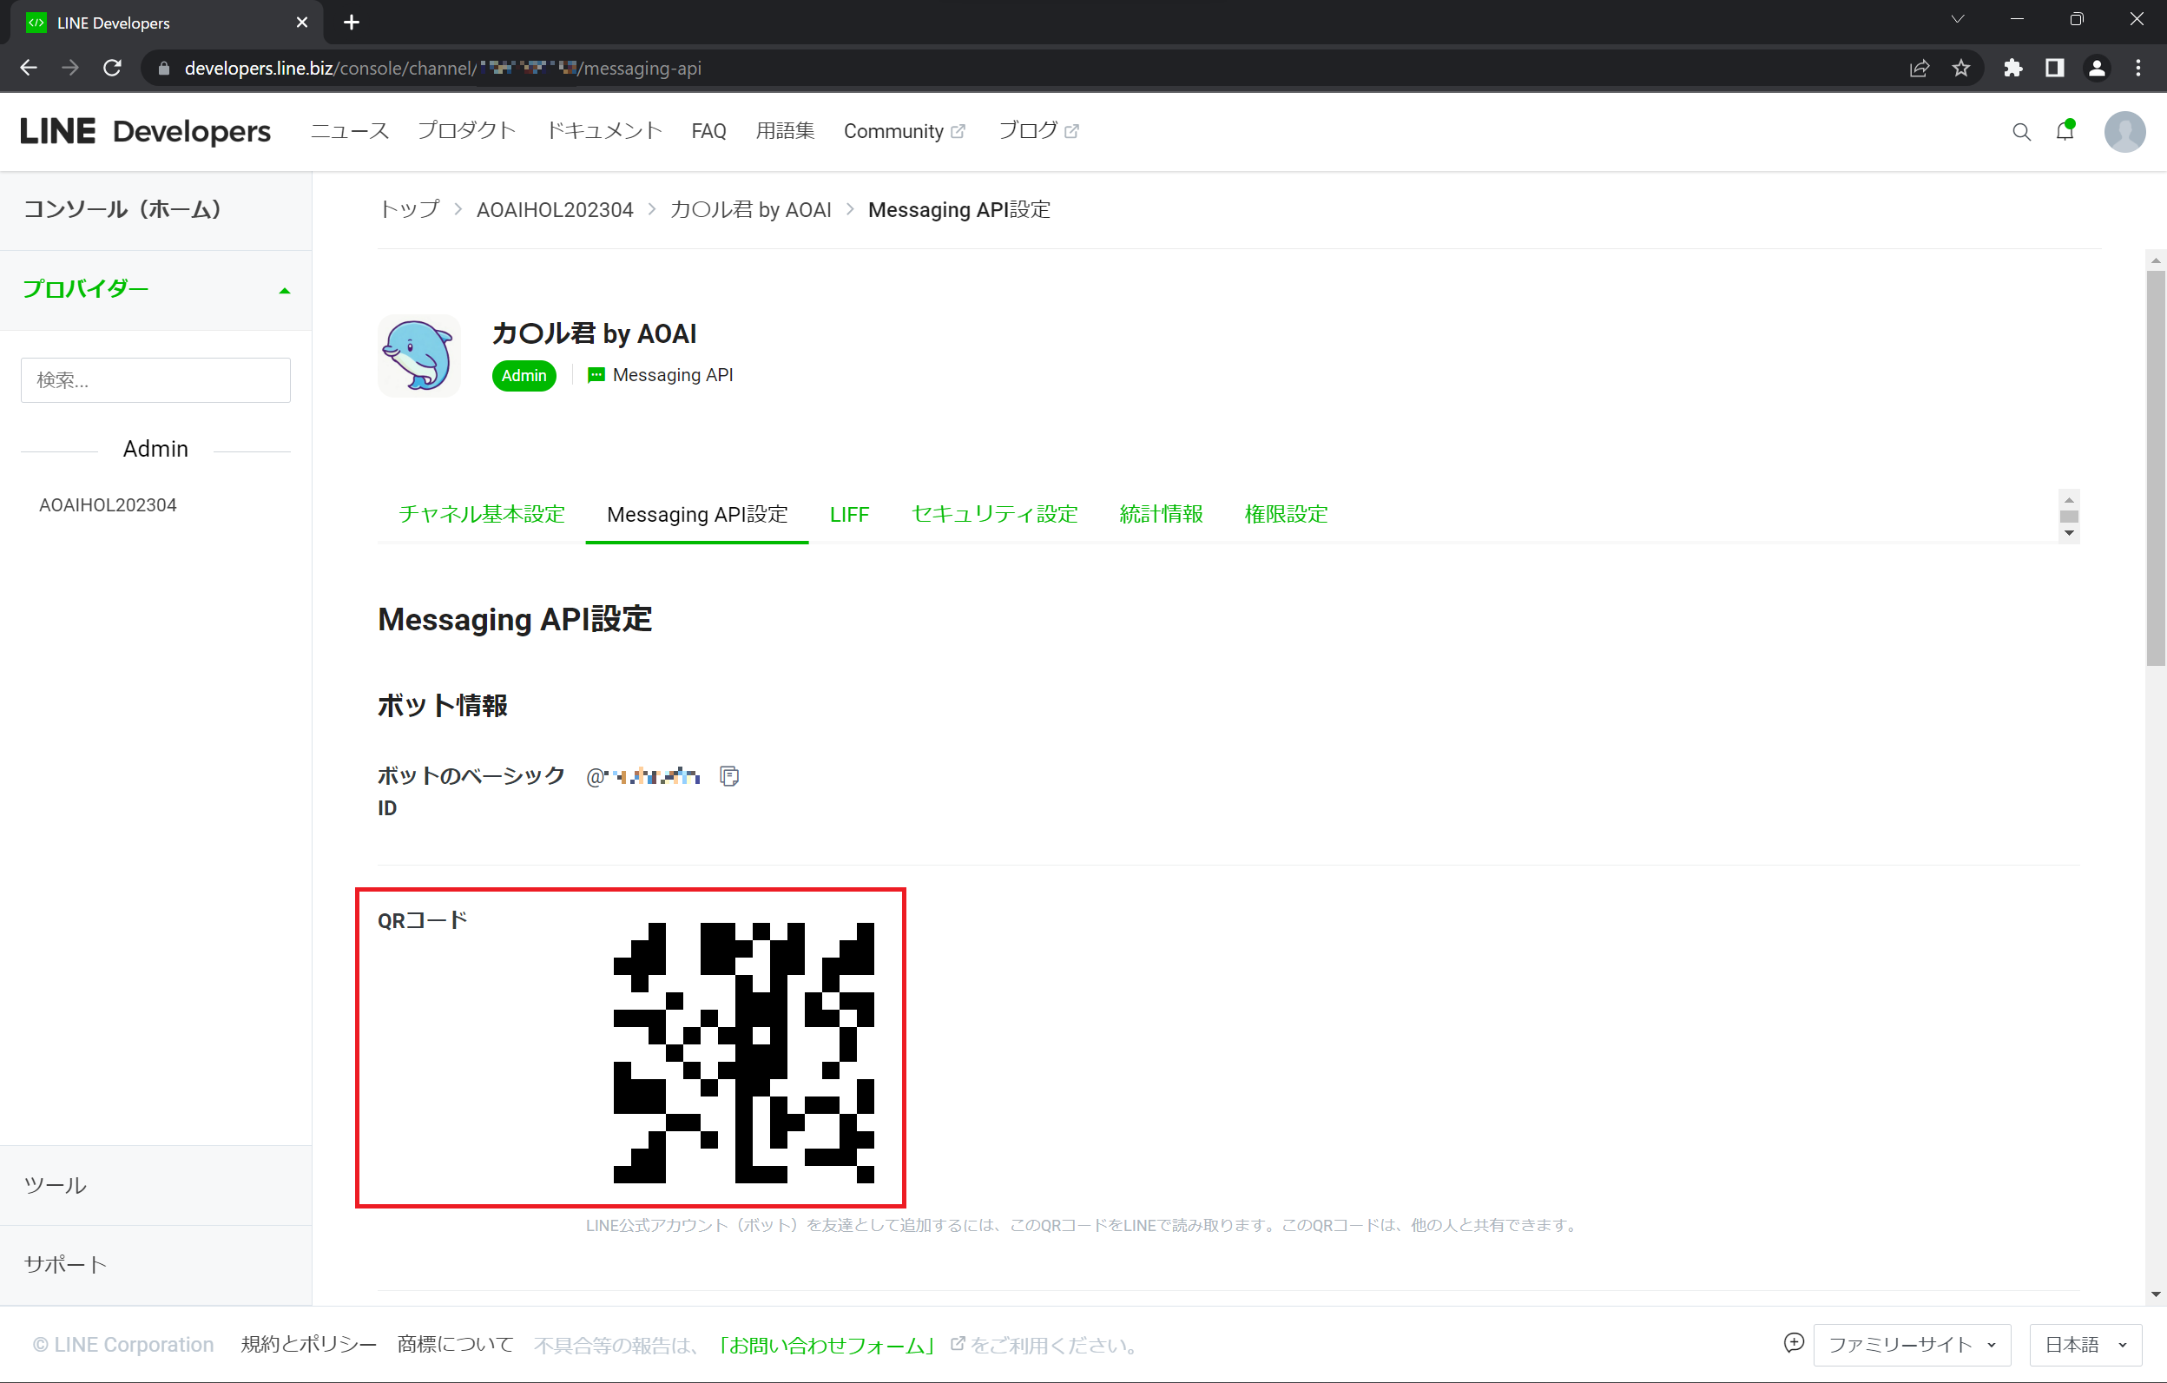The width and height of the screenshot is (2167, 1383).
Task: Bookmark this page with star icon
Action: pyautogui.click(x=1961, y=69)
